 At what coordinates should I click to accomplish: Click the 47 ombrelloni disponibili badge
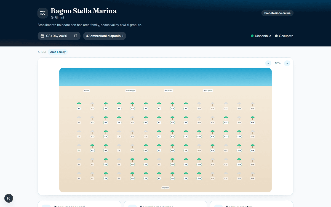[105, 36]
